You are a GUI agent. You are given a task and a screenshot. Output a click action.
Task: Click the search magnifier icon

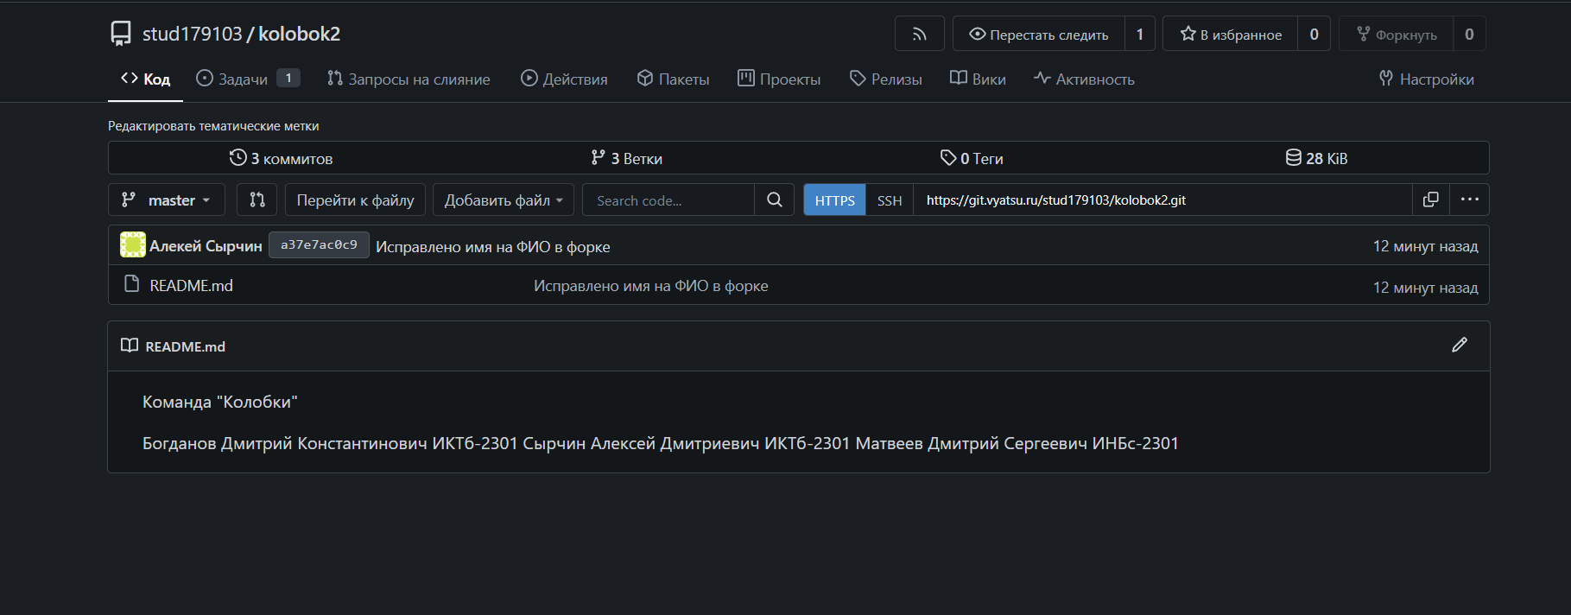pos(774,200)
